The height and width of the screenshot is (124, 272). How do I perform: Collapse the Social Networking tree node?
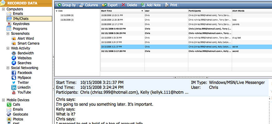click(x=8, y=68)
